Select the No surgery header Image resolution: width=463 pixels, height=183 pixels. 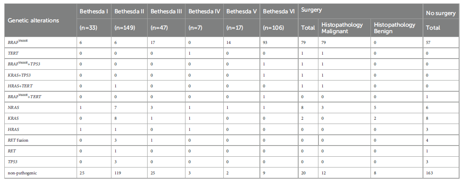point(440,13)
